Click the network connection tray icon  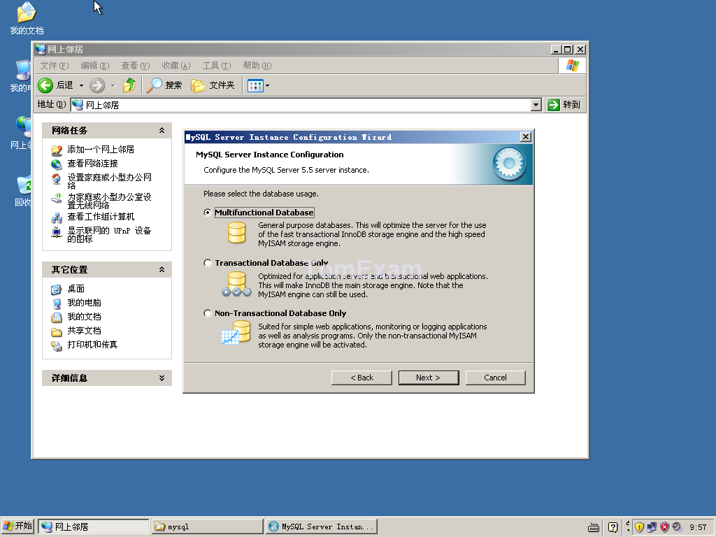point(652,527)
